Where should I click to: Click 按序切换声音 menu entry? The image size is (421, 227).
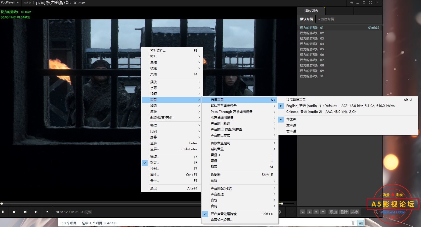[348, 100]
